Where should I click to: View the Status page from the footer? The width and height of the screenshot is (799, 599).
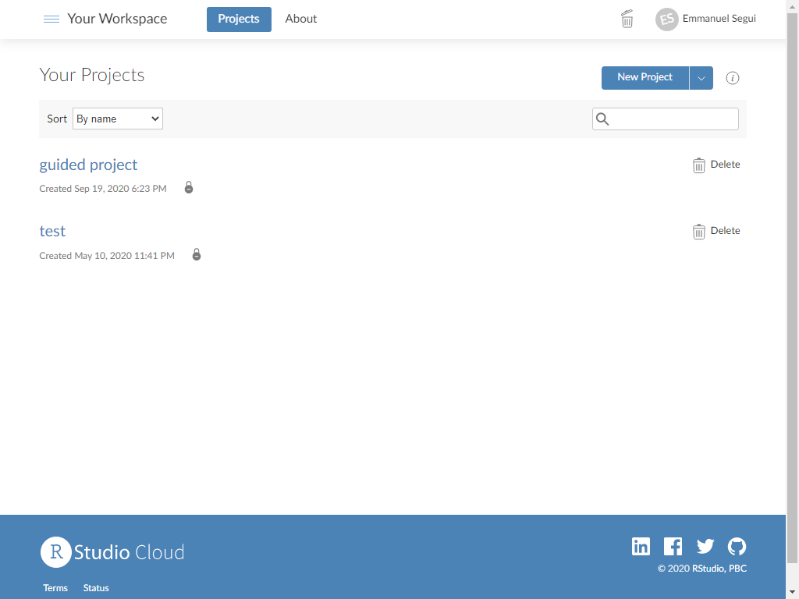[x=95, y=587]
